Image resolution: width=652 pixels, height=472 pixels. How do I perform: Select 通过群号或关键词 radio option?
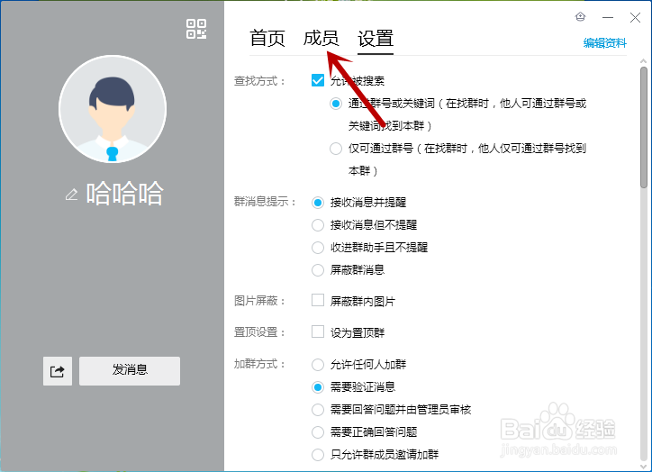click(336, 104)
